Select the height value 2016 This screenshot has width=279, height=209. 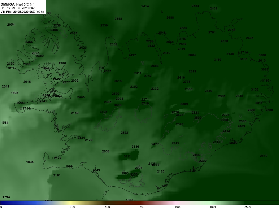27,82
